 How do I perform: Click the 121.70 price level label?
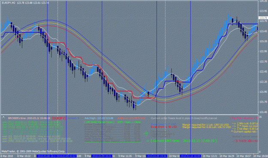tap(263, 102)
